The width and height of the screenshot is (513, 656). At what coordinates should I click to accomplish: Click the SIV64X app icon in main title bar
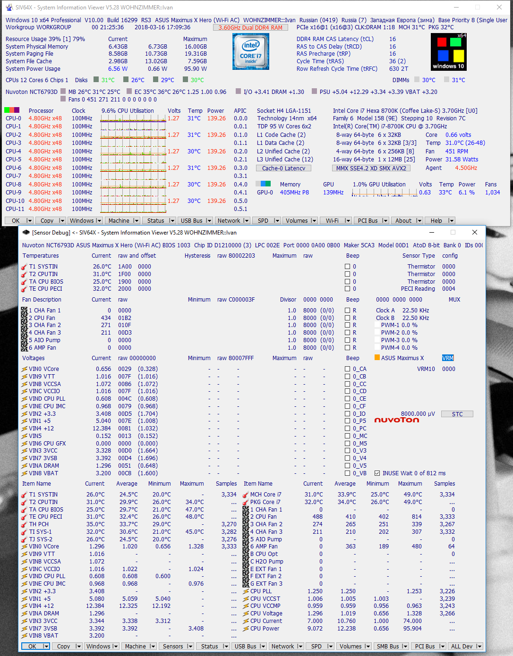tap(9, 8)
